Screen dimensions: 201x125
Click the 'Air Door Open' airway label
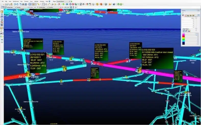pyautogui.click(x=28, y=77)
